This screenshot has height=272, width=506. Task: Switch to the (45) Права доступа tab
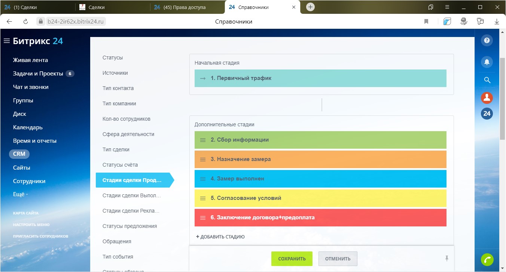point(188,7)
